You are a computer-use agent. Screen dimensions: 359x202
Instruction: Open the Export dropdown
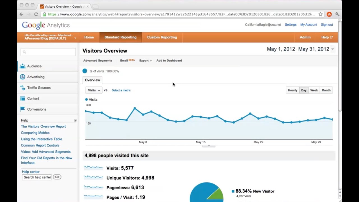click(146, 61)
